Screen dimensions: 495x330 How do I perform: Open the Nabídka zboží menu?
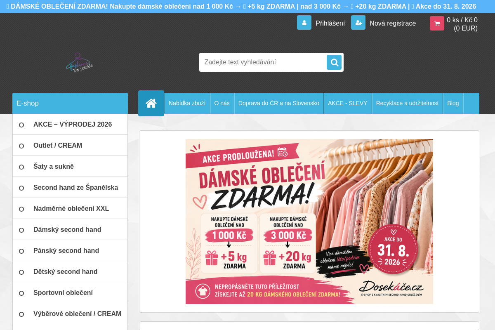[x=187, y=103]
